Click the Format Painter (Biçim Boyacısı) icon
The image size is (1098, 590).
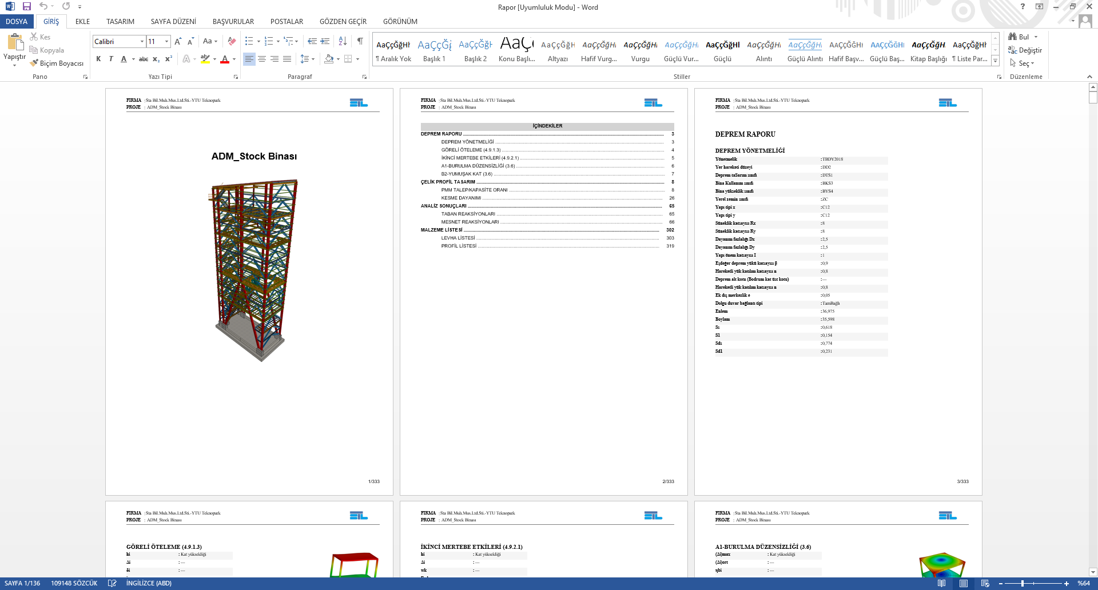point(35,63)
